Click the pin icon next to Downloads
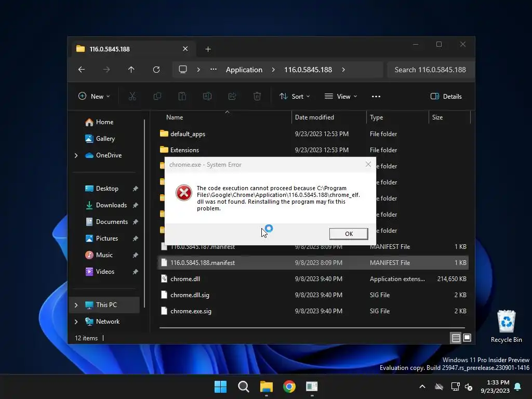 point(136,205)
